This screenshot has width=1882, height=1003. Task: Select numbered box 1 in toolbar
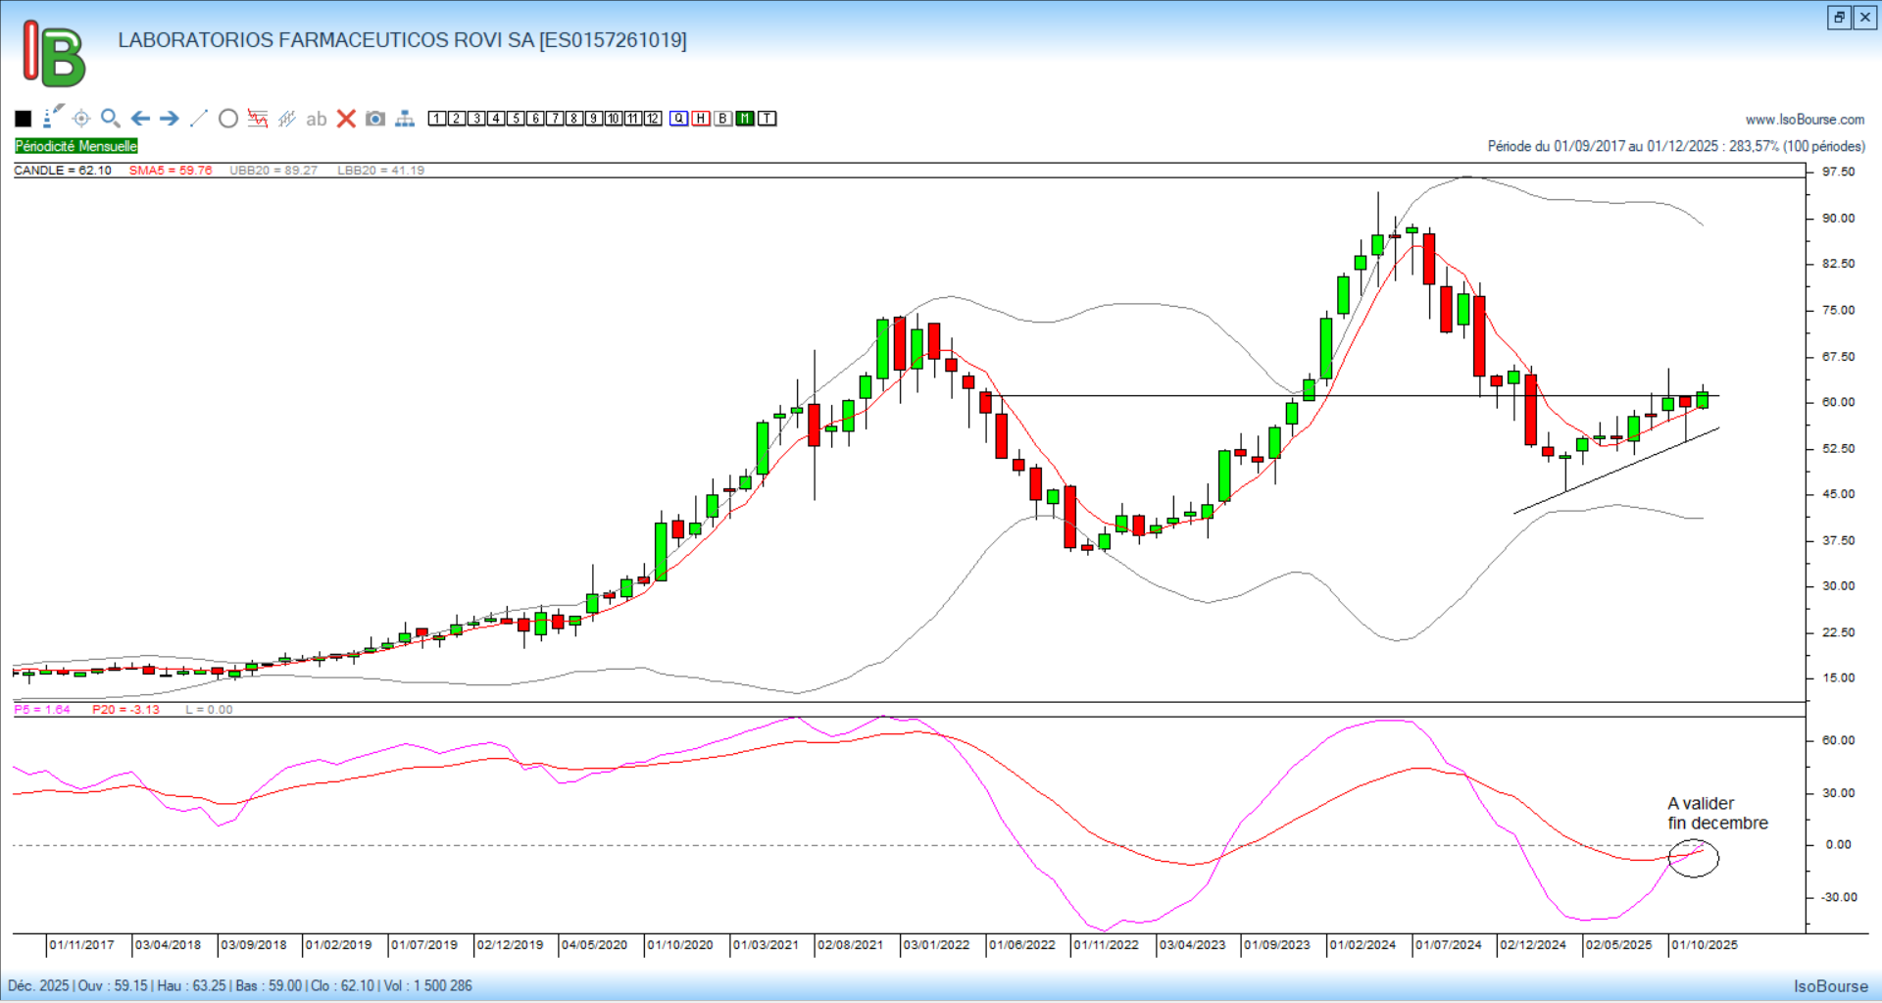pos(437,119)
